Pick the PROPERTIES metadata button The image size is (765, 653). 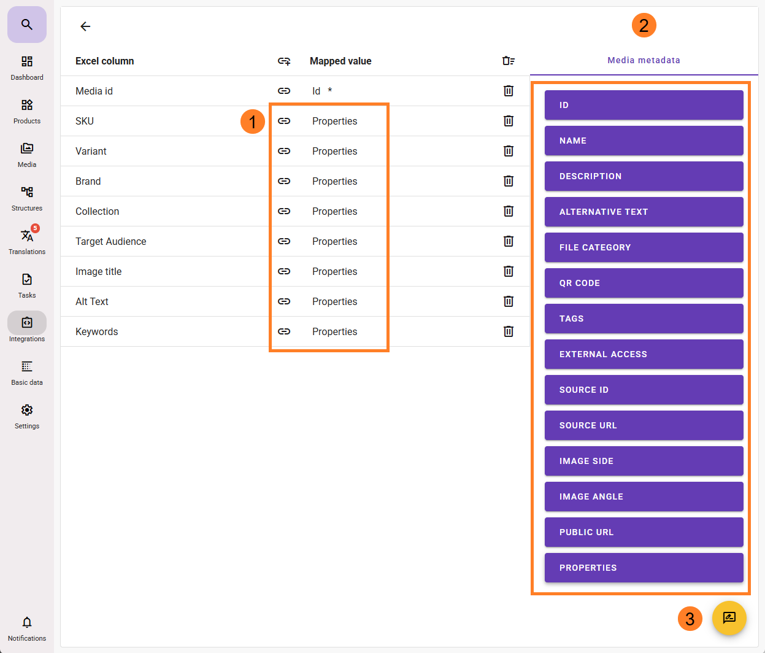pos(644,568)
